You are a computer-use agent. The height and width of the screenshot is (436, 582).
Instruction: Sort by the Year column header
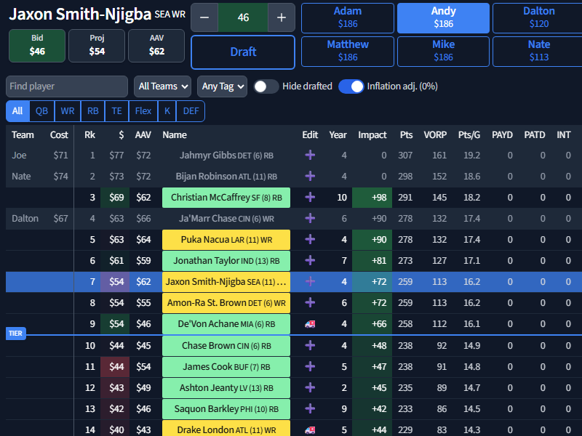338,135
